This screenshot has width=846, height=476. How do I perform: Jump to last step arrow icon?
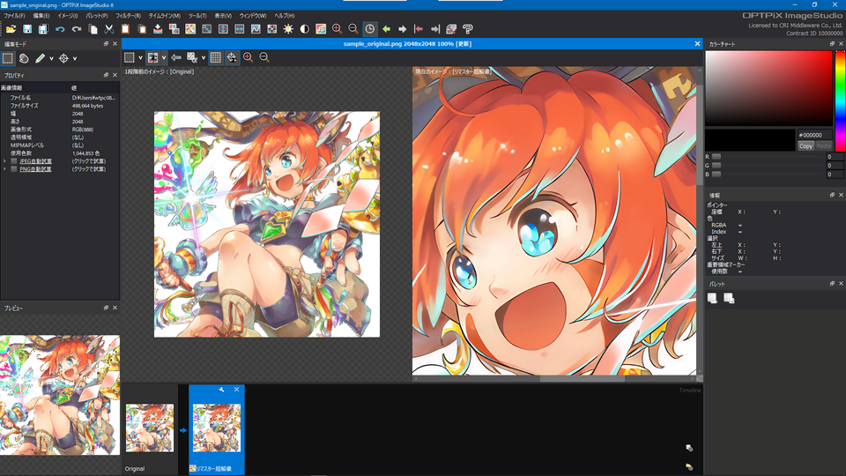(434, 29)
